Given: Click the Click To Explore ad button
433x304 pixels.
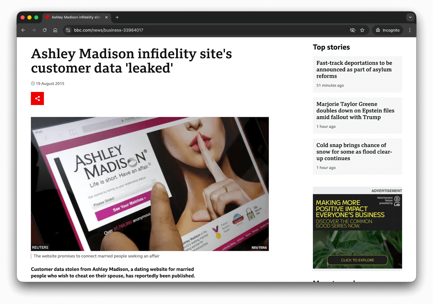Looking at the screenshot, I should click(357, 260).
